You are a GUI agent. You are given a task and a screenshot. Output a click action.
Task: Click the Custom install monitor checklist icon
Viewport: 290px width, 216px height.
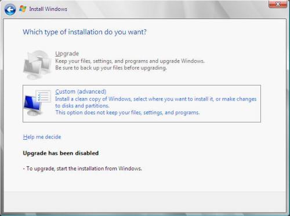click(x=37, y=103)
